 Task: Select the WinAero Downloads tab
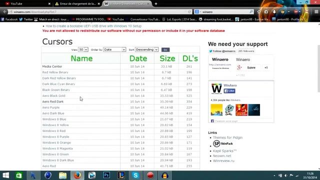pos(127,3)
